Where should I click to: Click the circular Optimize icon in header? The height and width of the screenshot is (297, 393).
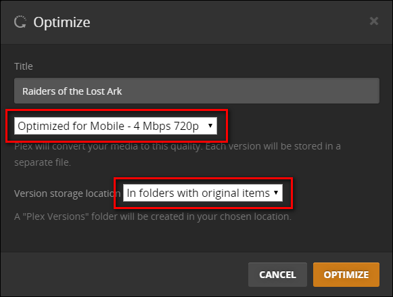[20, 22]
